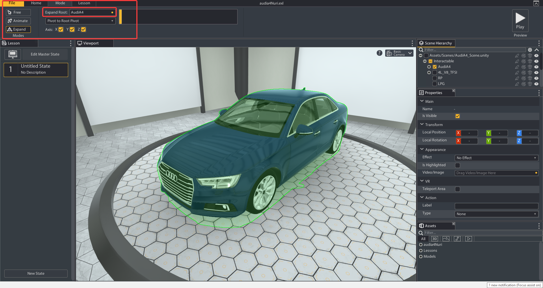Click Edit Master State button

(x=45, y=54)
